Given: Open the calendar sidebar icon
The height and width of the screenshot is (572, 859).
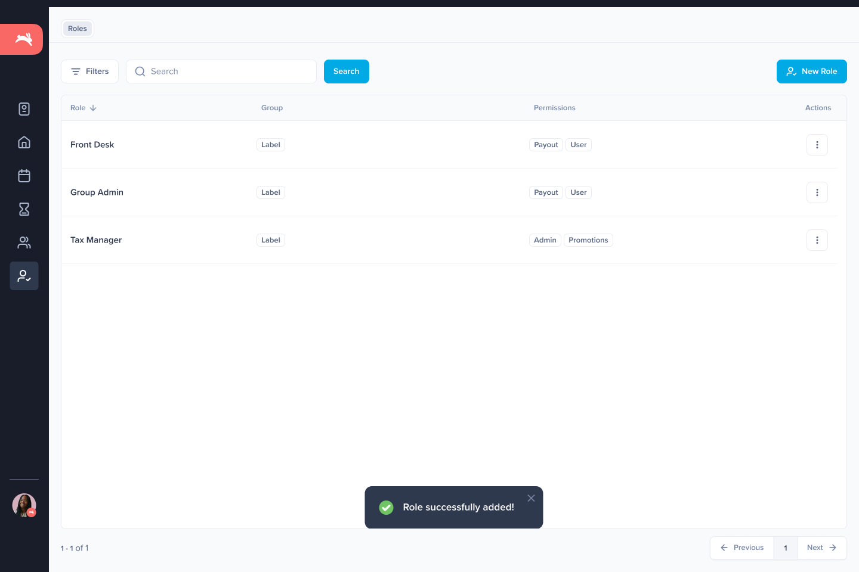Looking at the screenshot, I should click(24, 176).
